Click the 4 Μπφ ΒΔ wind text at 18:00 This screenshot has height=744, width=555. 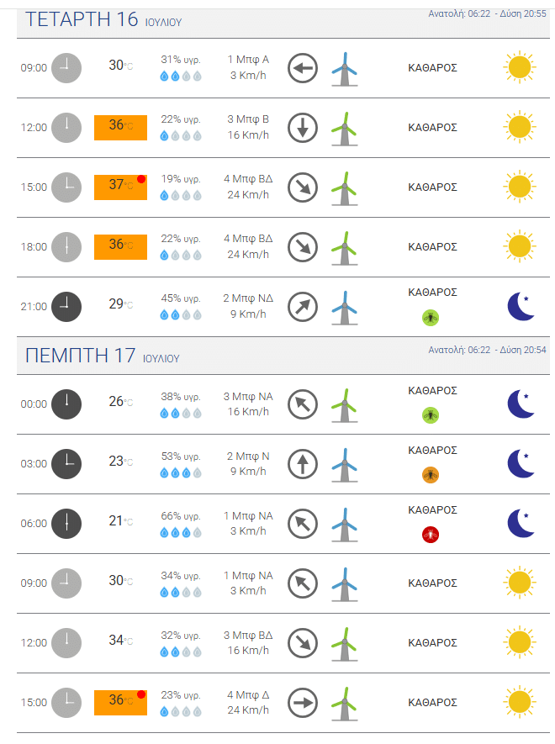[248, 239]
